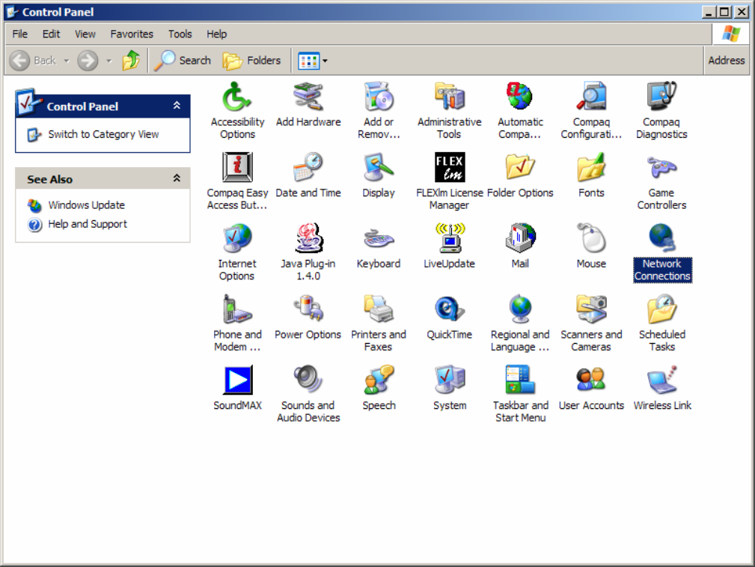Collapse the Control Panel sidebar section
755x567 pixels.
point(177,106)
